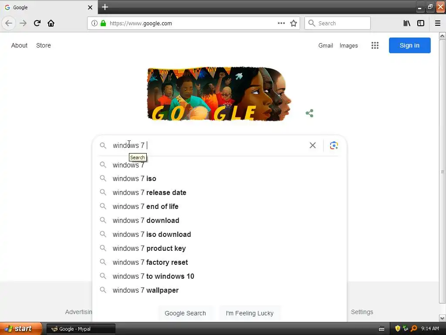
Task: Open Google Images link
Action: tap(349, 45)
